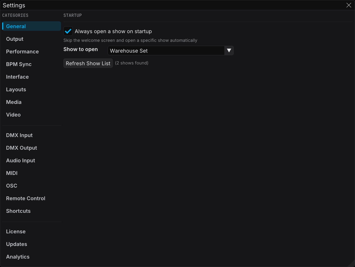Open the Video settings category
This screenshot has height=267, width=355.
(32, 115)
